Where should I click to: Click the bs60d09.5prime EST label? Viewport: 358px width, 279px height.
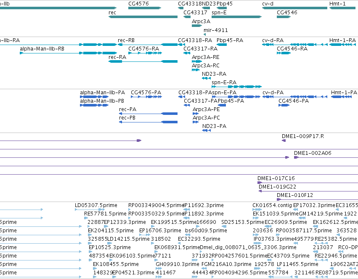[x=206, y=231]
